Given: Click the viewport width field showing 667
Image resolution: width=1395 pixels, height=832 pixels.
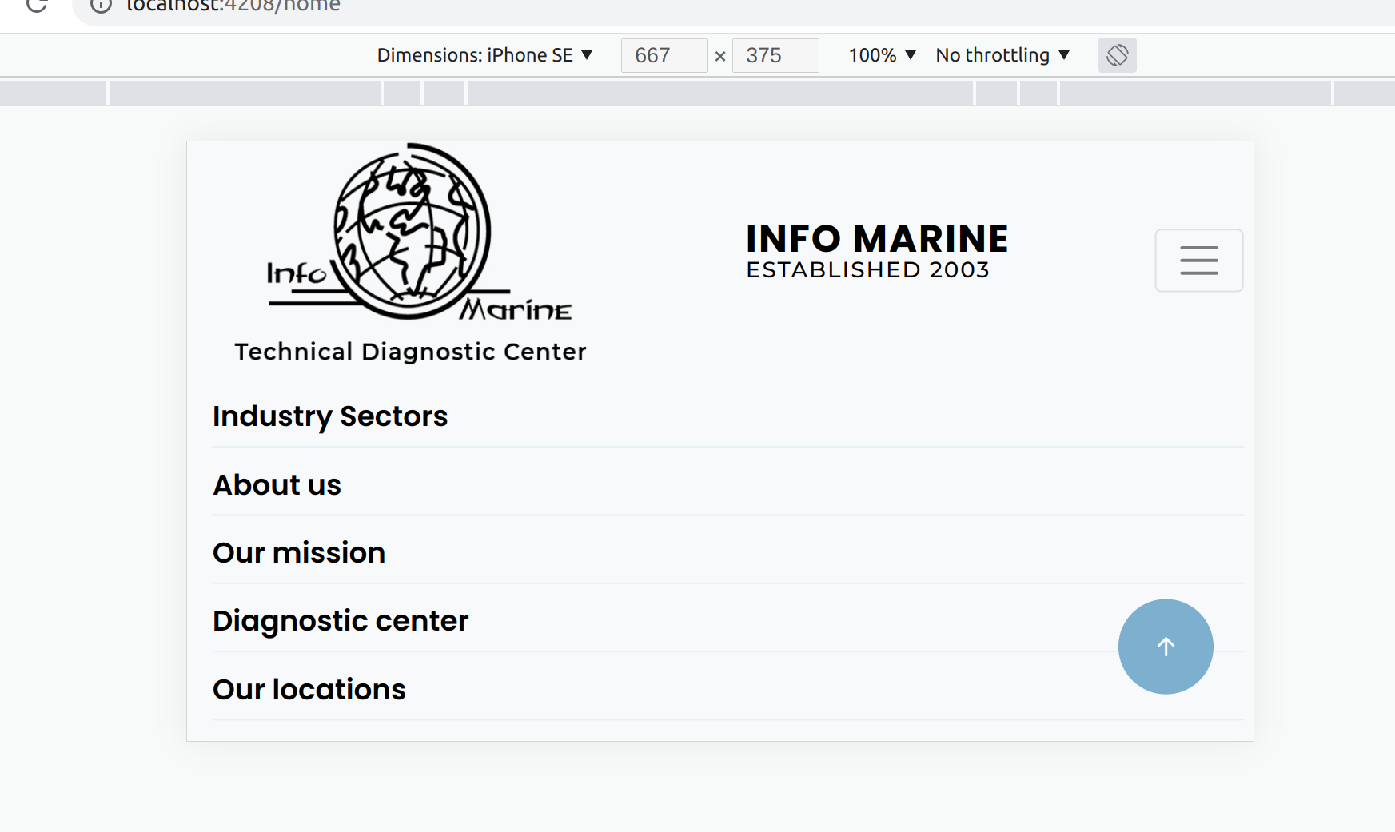Looking at the screenshot, I should click(664, 55).
